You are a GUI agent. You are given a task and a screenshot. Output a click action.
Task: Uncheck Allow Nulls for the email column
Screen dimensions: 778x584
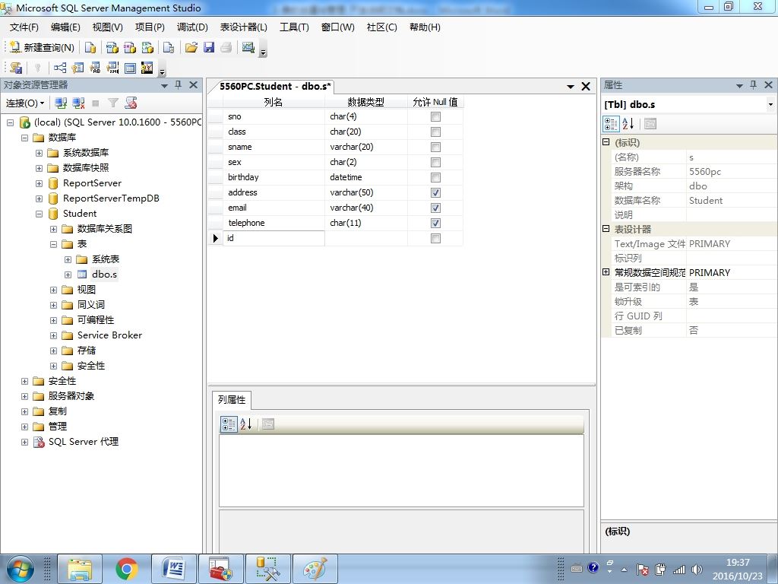[x=435, y=208]
